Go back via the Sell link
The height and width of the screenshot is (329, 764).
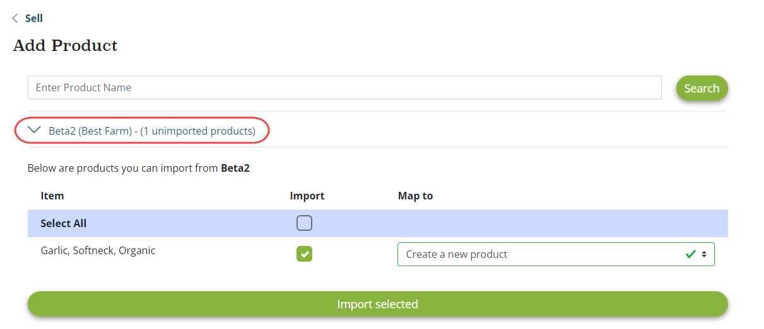tap(34, 19)
